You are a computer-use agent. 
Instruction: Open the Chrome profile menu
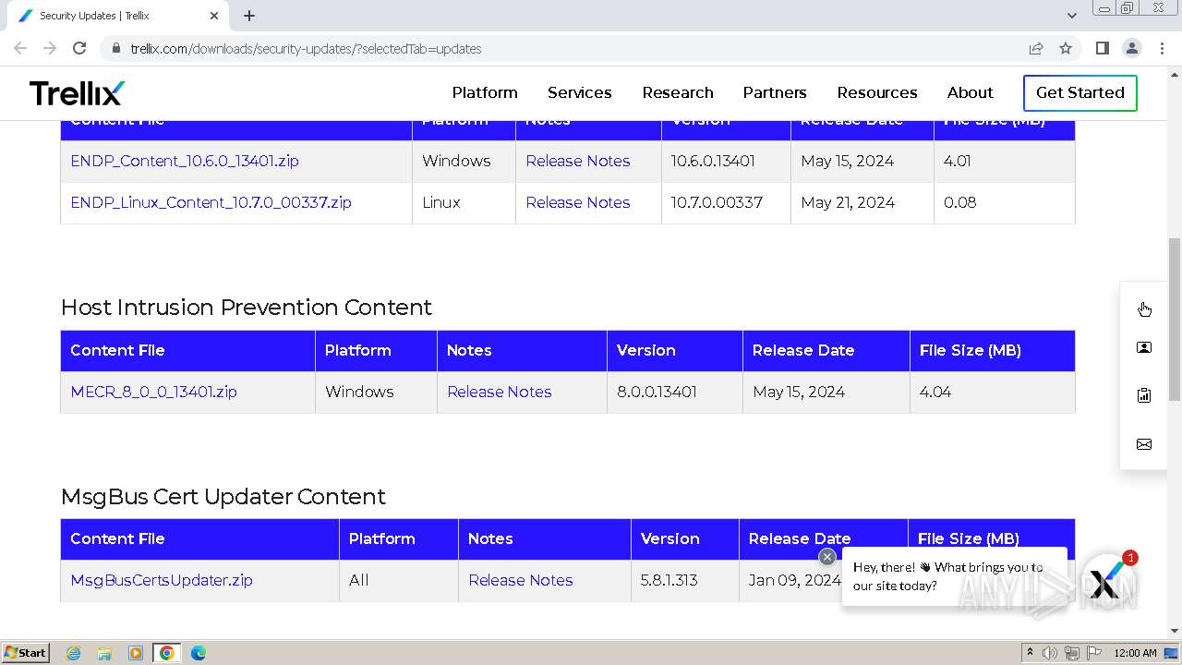(x=1132, y=48)
